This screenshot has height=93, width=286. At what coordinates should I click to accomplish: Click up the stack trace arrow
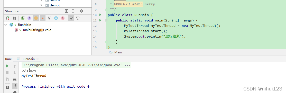pos(15,66)
